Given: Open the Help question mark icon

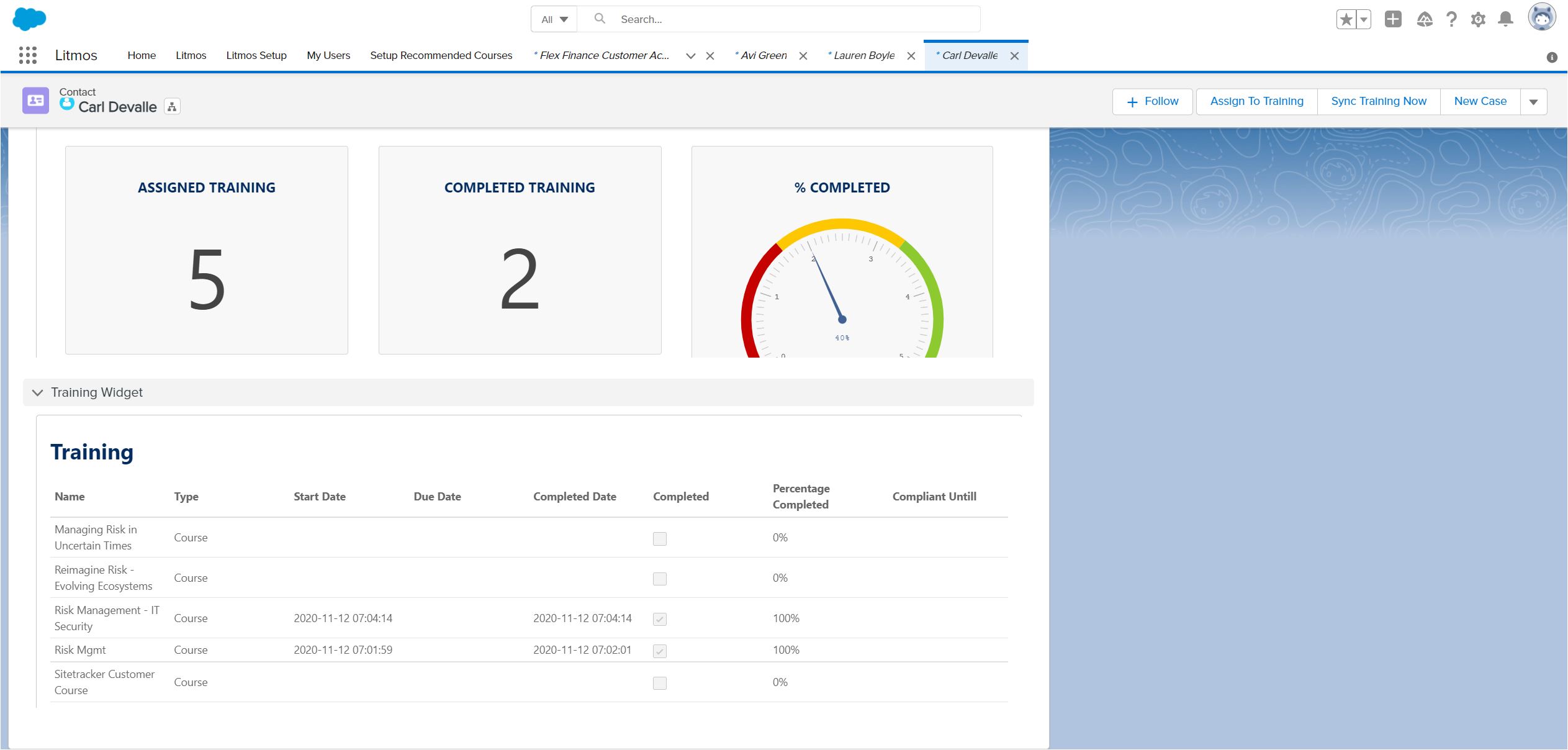Looking at the screenshot, I should [x=1451, y=20].
